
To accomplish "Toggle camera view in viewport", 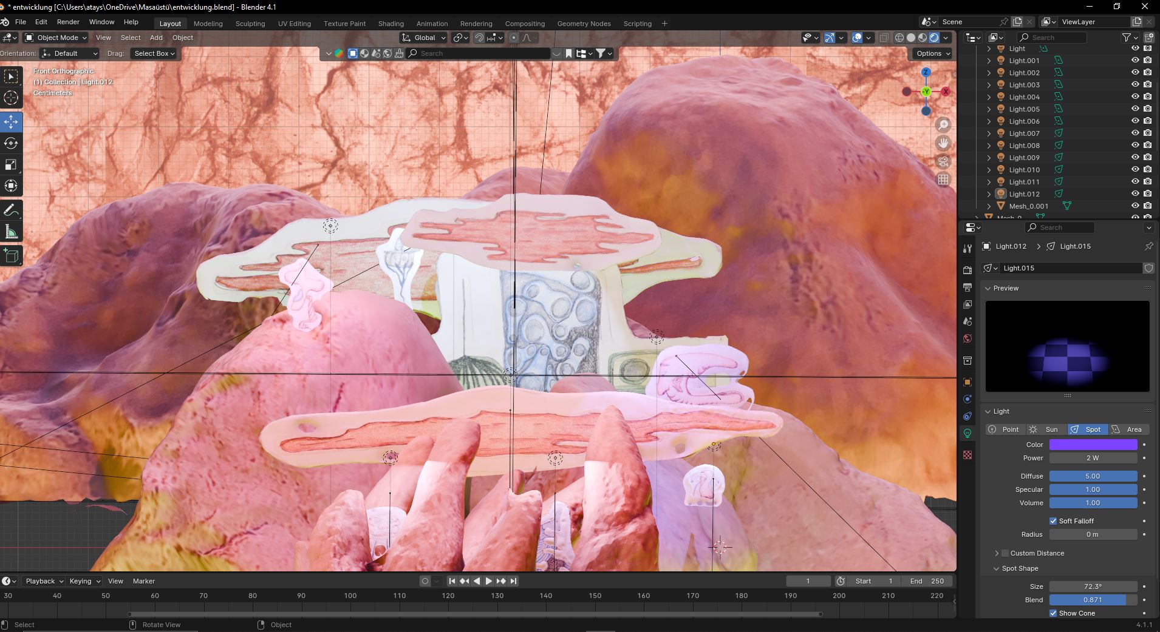I will (943, 162).
